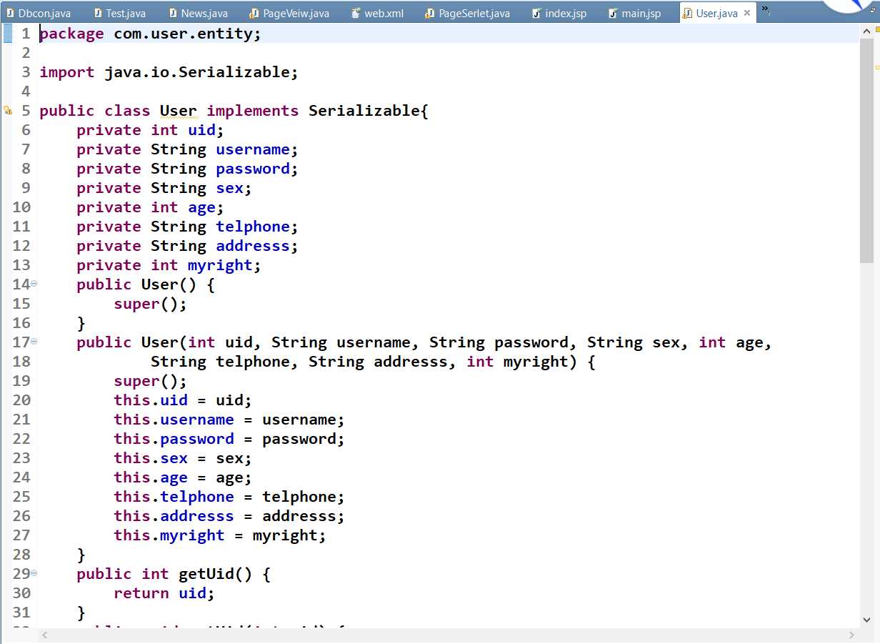
Task: Click the text 'com.user.entity' on line 1
Action: coord(182,34)
